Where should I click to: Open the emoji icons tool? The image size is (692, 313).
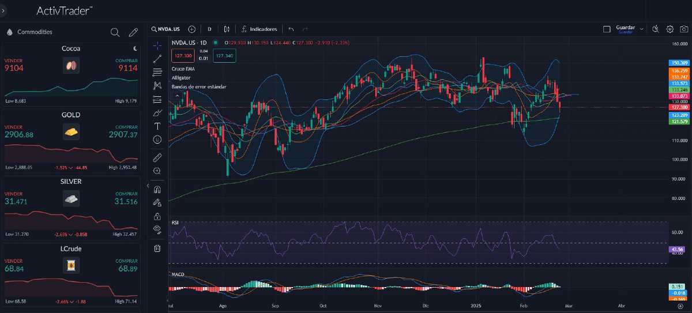click(157, 139)
